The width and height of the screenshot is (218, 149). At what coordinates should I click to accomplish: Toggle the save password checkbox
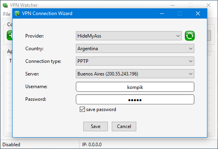82,109
